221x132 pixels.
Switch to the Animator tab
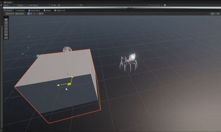tap(20, 11)
